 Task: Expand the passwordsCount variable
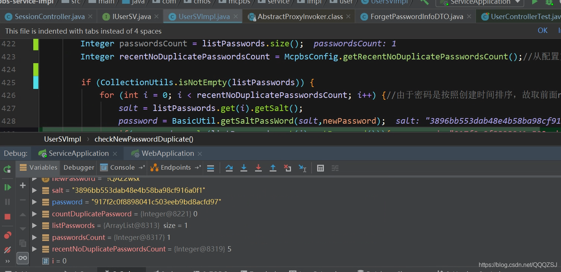click(34, 238)
